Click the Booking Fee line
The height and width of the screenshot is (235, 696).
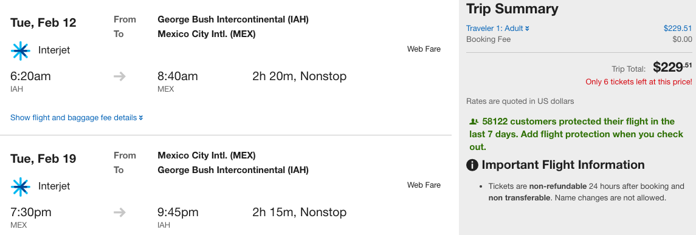click(x=579, y=39)
